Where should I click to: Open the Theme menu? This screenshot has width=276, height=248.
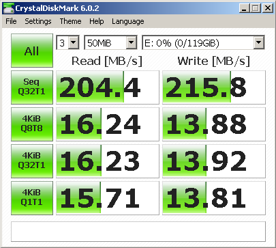(x=70, y=21)
